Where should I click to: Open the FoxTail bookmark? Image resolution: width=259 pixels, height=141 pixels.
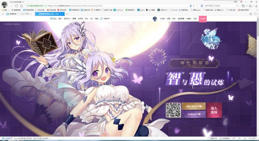[x=173, y=10]
